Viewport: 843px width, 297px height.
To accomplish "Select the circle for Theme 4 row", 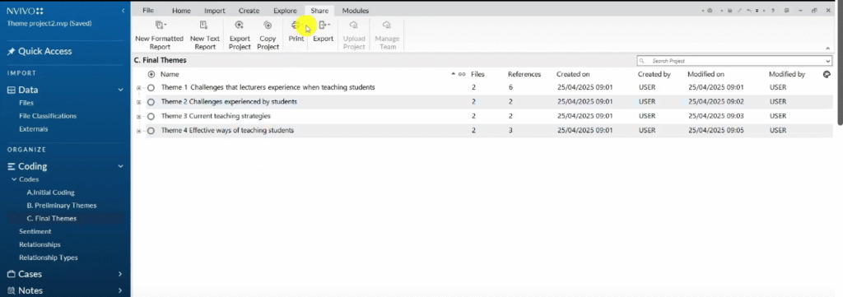I will pyautogui.click(x=151, y=131).
